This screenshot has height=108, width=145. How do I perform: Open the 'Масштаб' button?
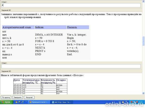[29, 97]
